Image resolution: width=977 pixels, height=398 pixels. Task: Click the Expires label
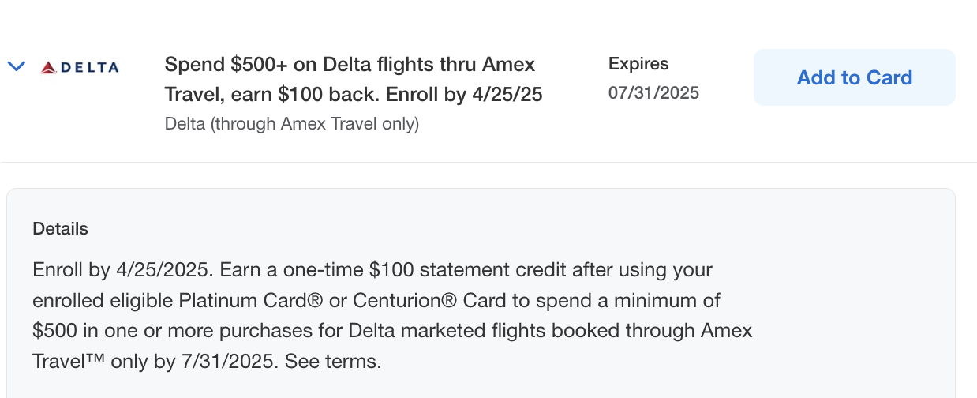638,64
